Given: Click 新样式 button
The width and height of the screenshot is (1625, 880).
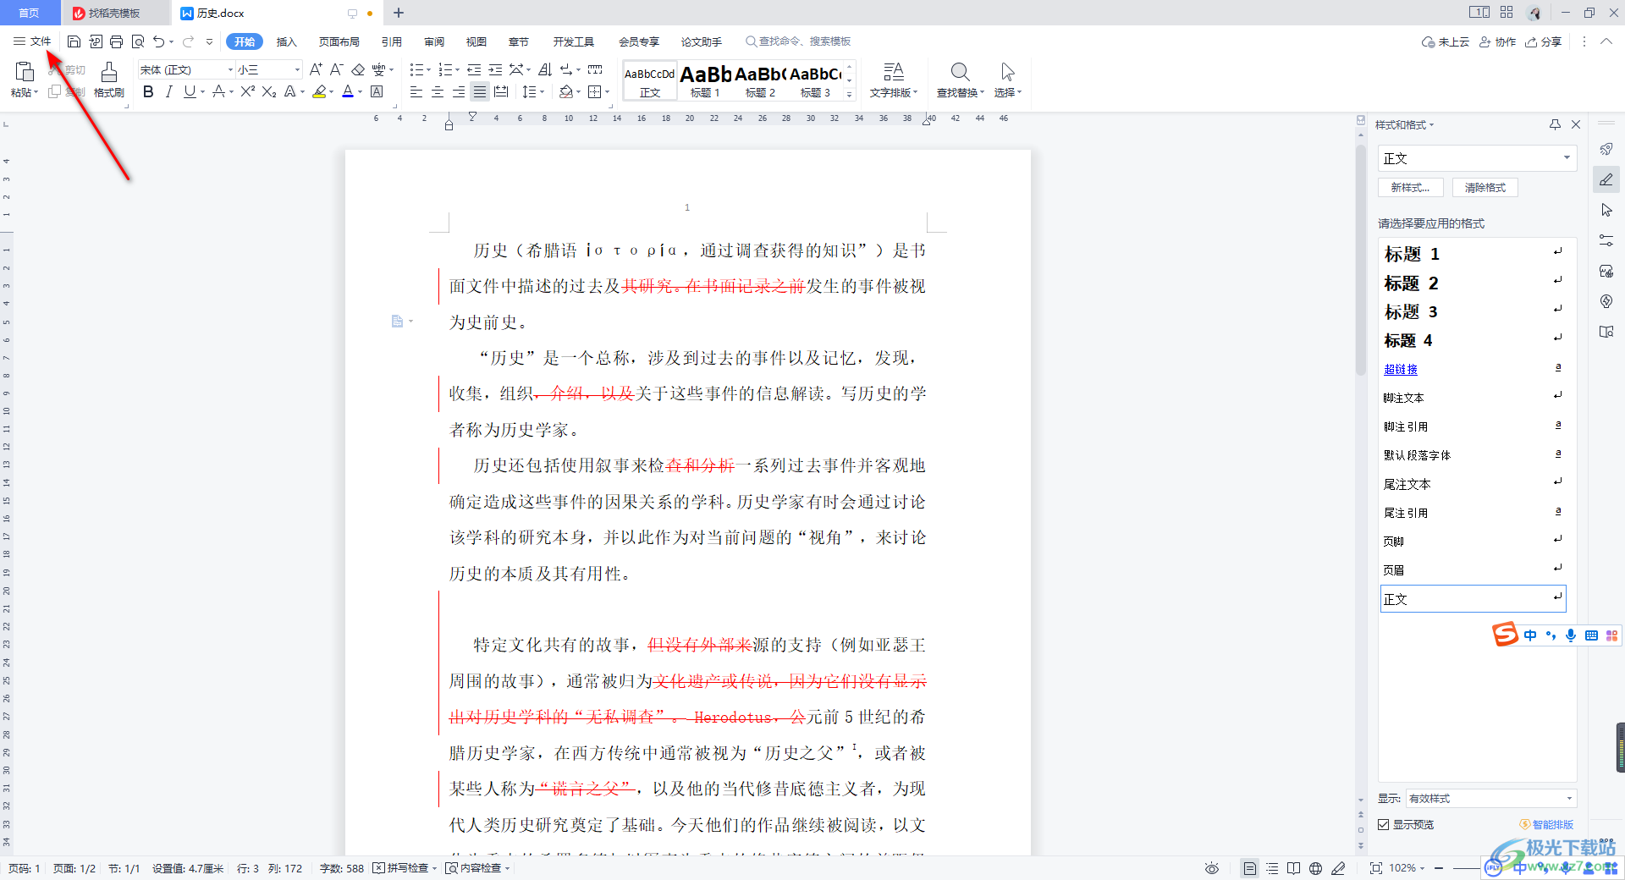Looking at the screenshot, I should pyautogui.click(x=1411, y=188).
